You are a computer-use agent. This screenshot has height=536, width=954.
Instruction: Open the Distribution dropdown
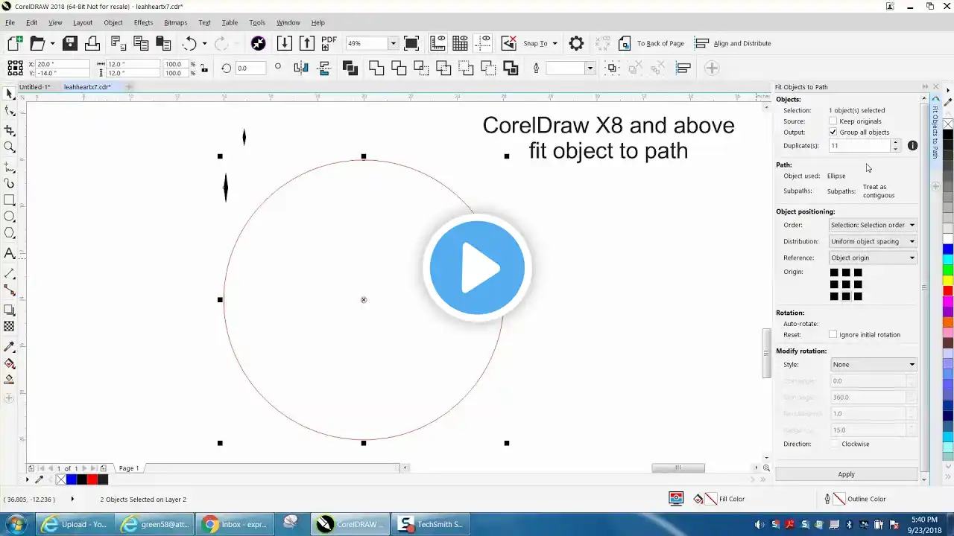pyautogui.click(x=873, y=241)
